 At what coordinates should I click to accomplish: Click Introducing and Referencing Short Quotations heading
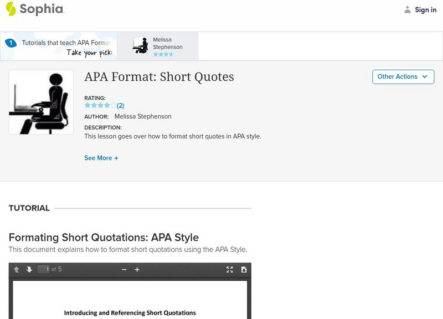coord(130,313)
